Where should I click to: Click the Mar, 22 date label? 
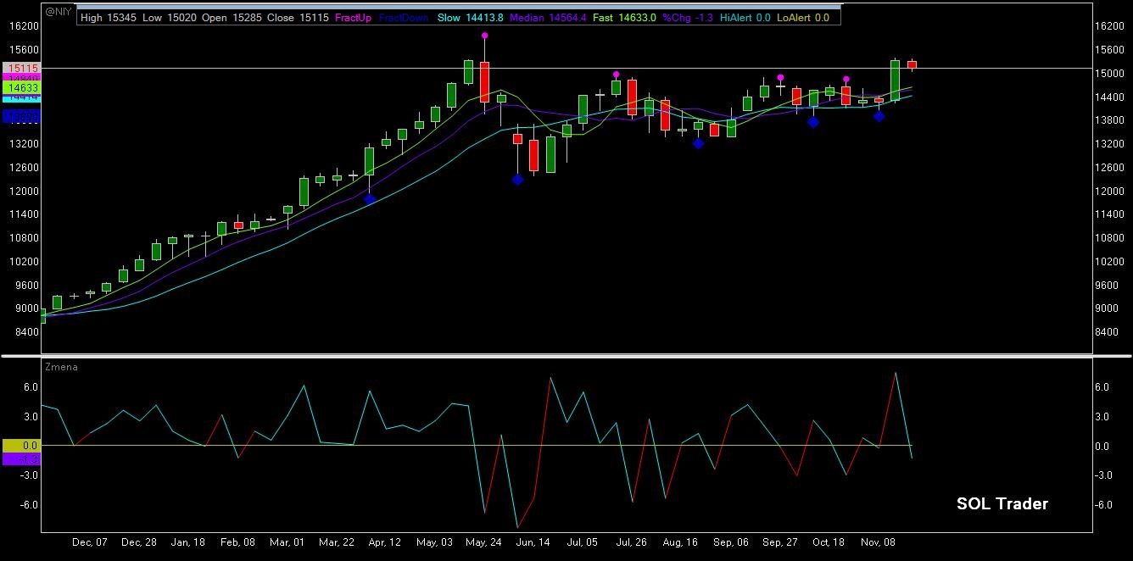pos(337,542)
